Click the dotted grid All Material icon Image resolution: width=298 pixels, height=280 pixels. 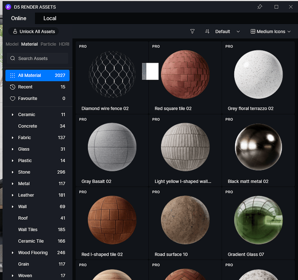[13, 75]
